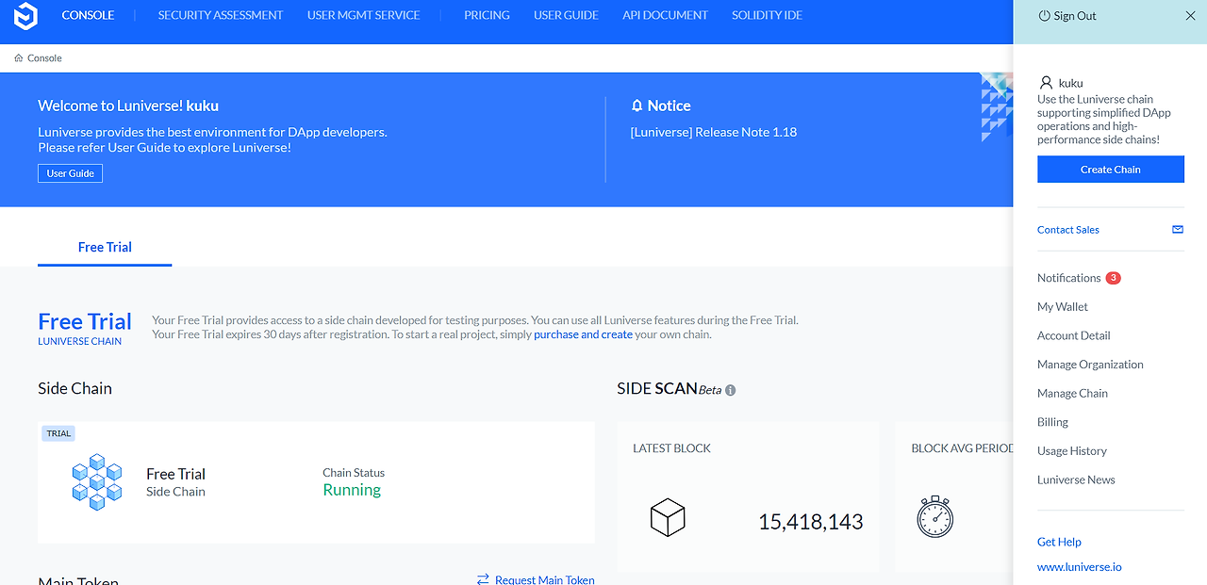Click Get Help link
The image size is (1207, 585).
(x=1059, y=542)
